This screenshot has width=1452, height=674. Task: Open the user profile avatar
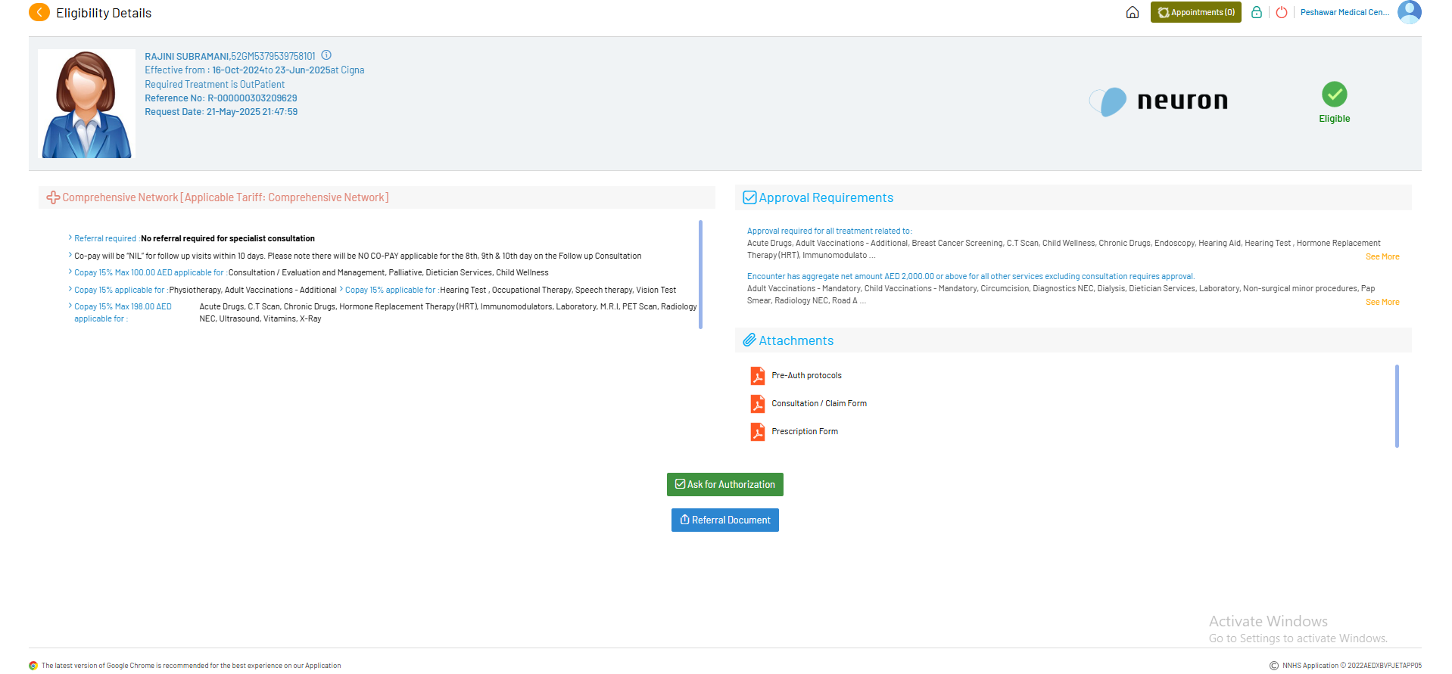[x=1410, y=12]
